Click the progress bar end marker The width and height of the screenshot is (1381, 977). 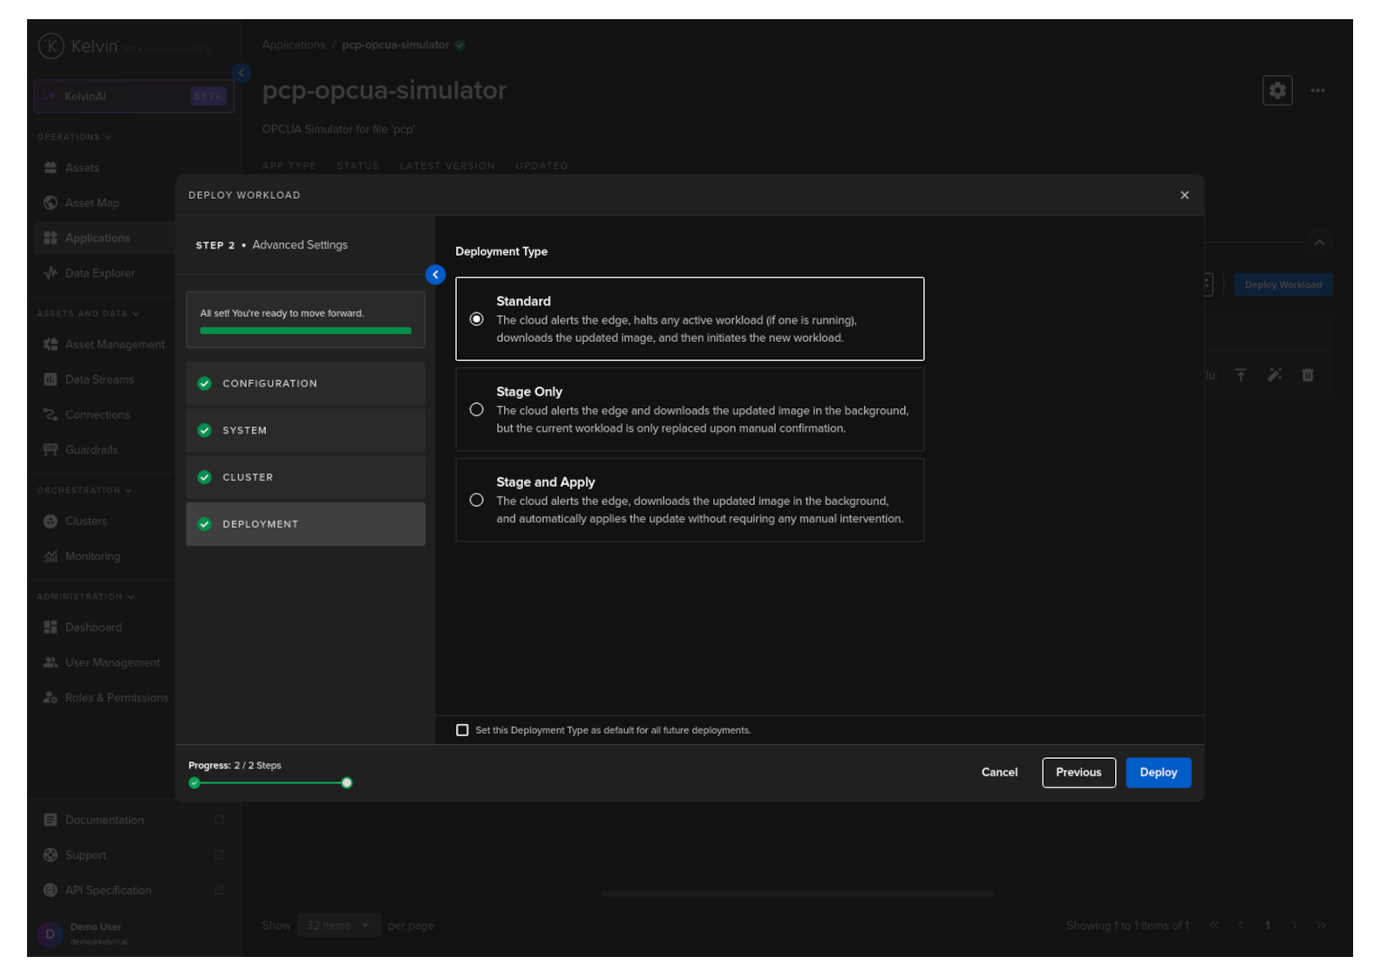(347, 783)
